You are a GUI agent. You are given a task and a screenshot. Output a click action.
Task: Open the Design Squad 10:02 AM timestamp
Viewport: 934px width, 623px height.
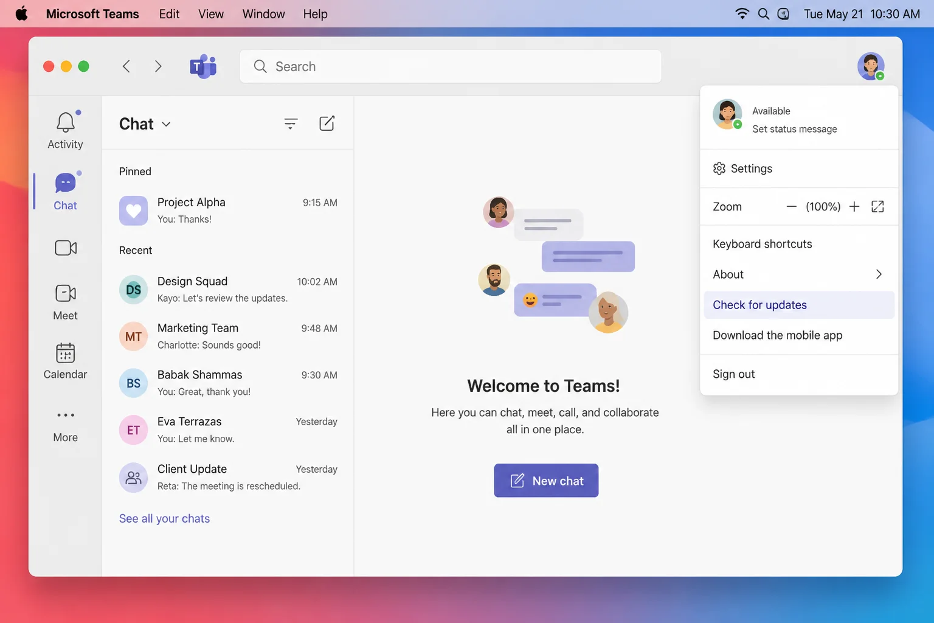click(x=317, y=282)
